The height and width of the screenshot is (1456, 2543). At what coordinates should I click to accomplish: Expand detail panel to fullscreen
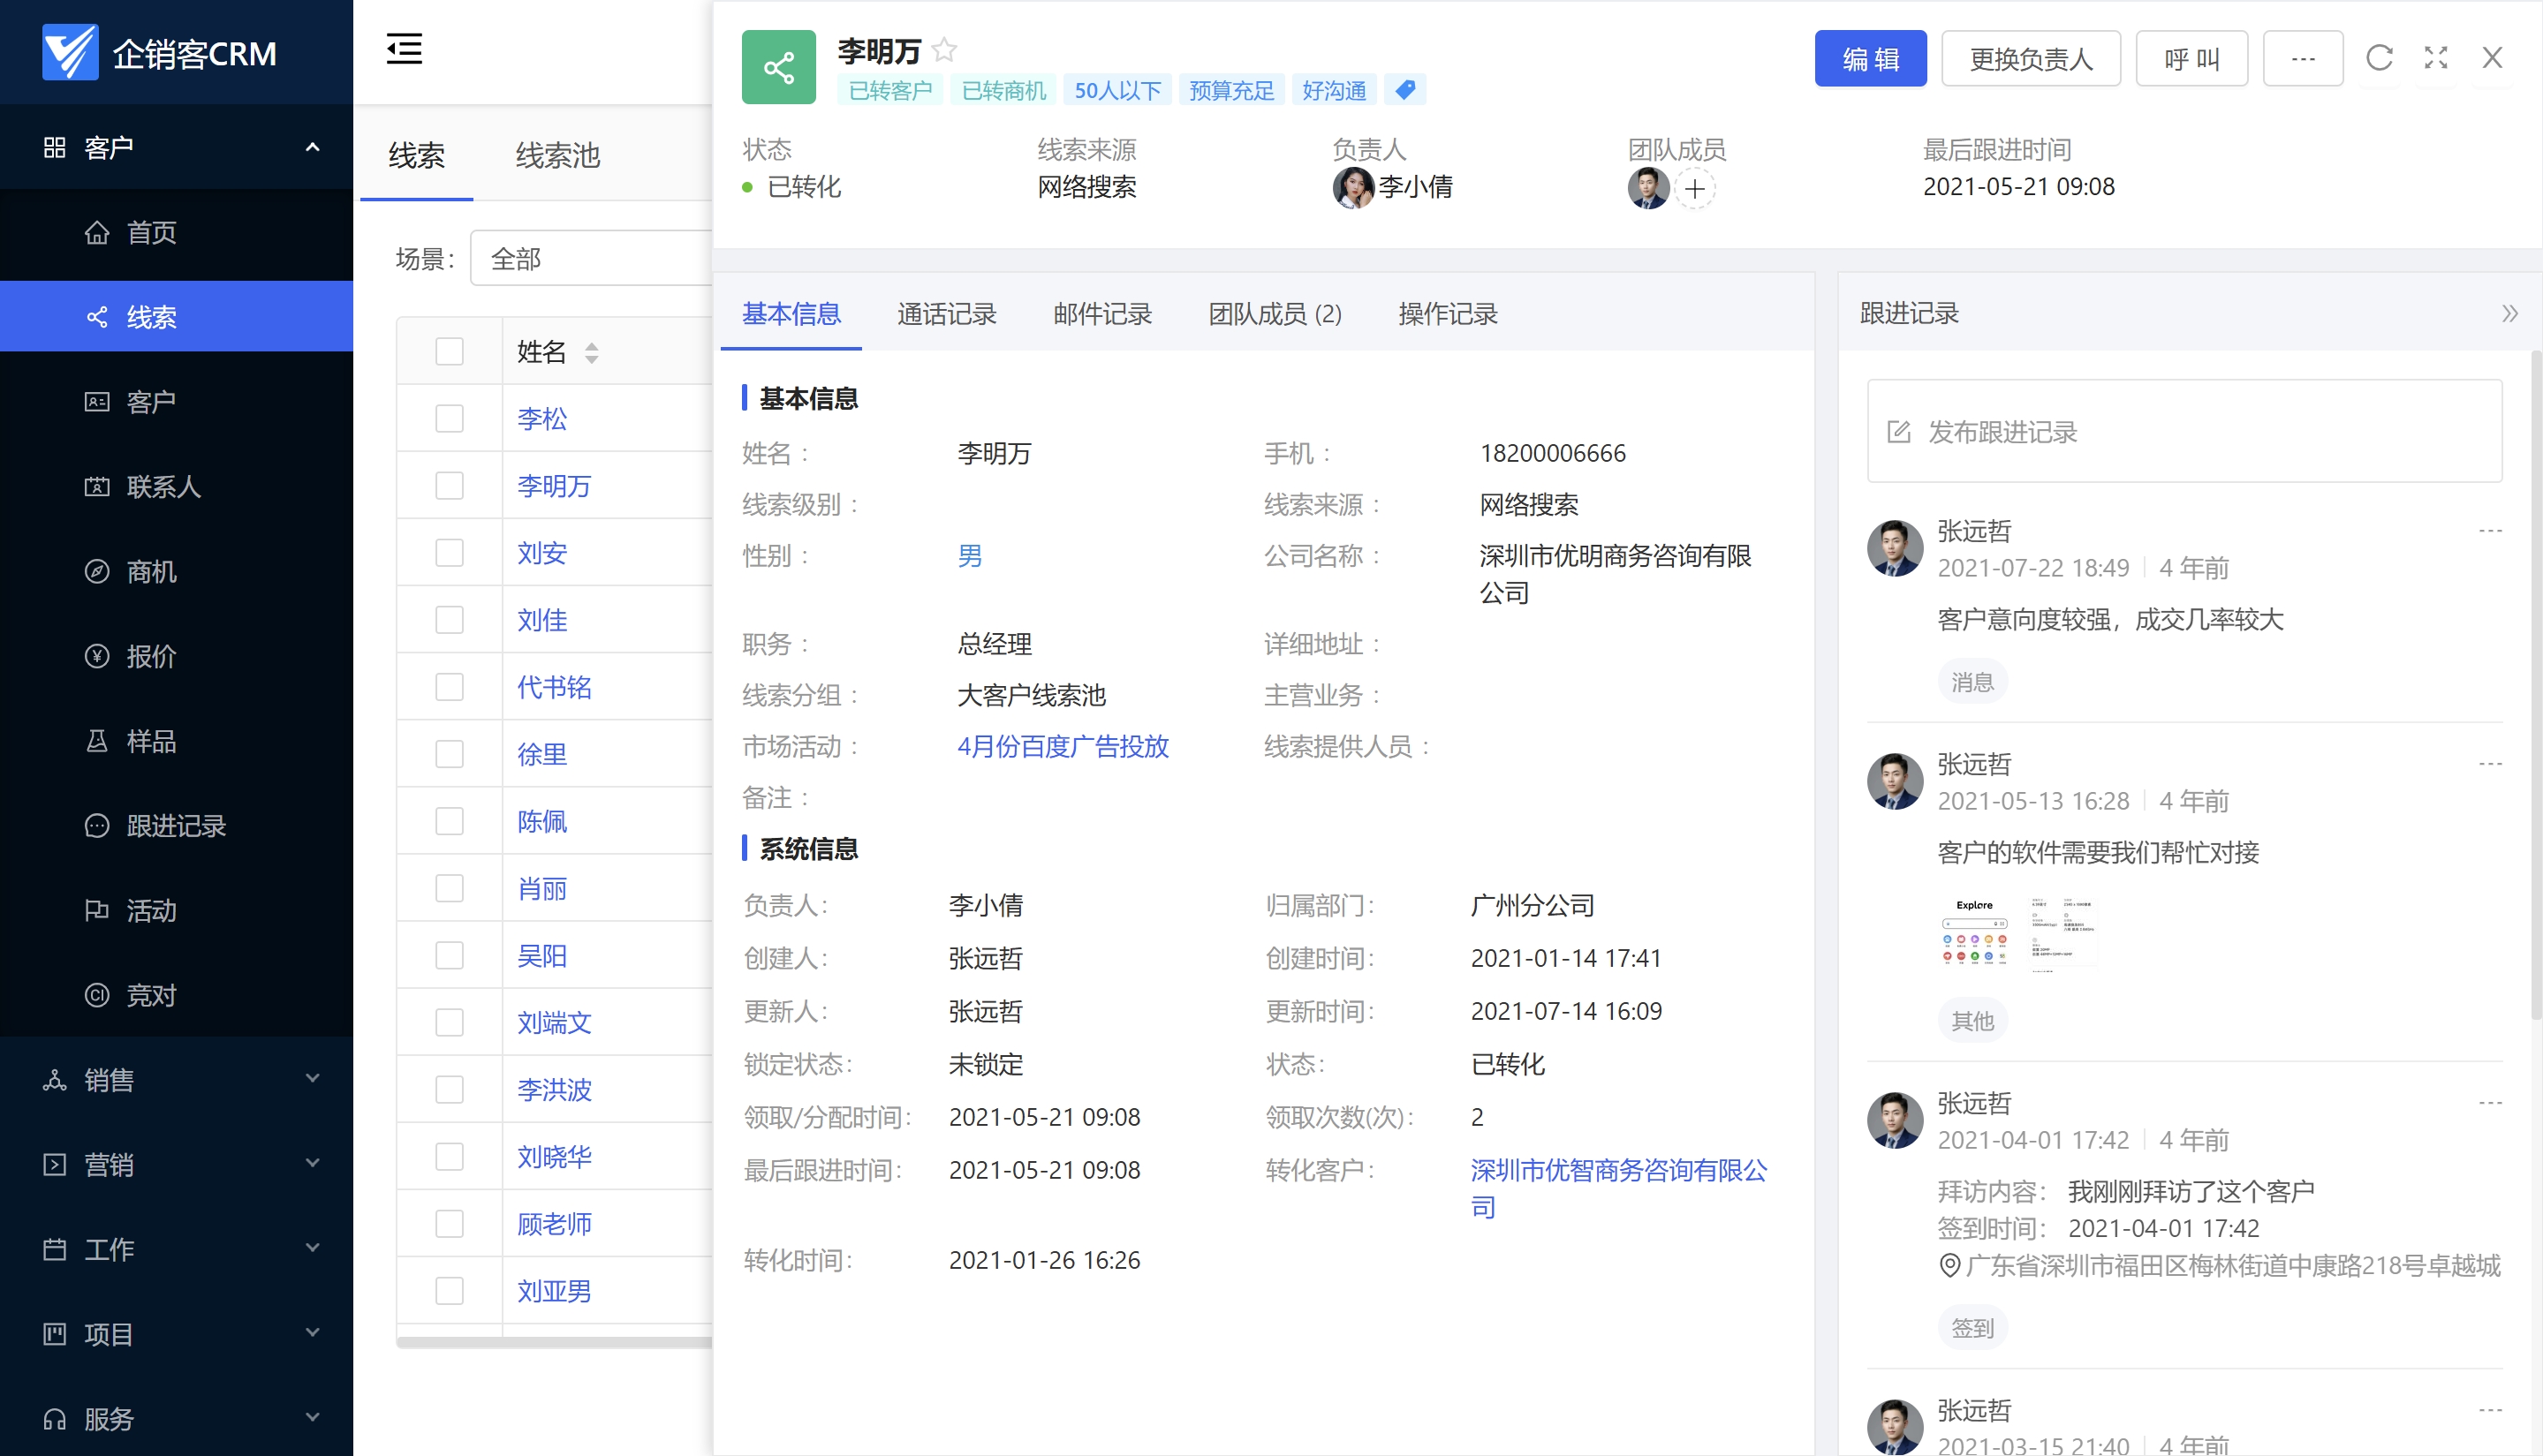(2435, 58)
